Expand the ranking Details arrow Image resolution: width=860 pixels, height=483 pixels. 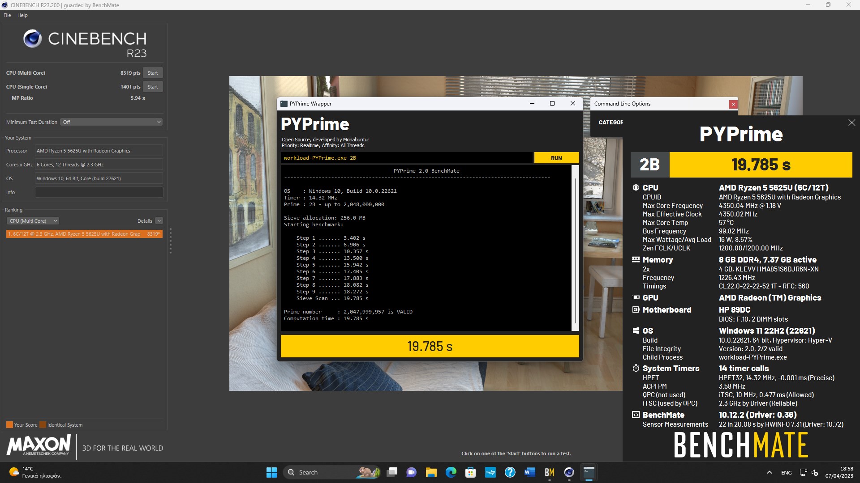pyautogui.click(x=159, y=221)
